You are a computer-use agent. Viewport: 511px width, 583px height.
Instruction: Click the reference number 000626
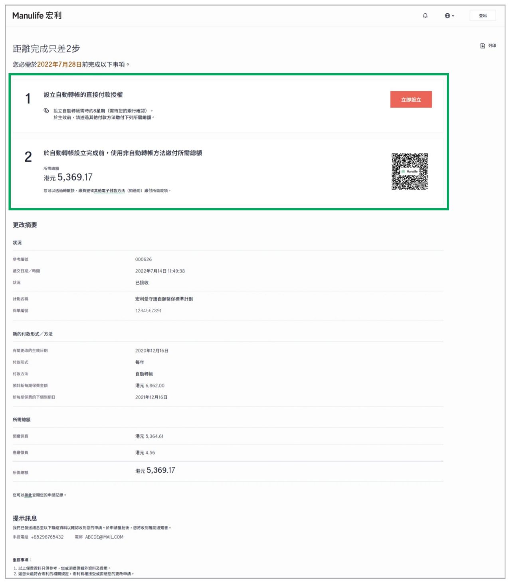(143, 260)
